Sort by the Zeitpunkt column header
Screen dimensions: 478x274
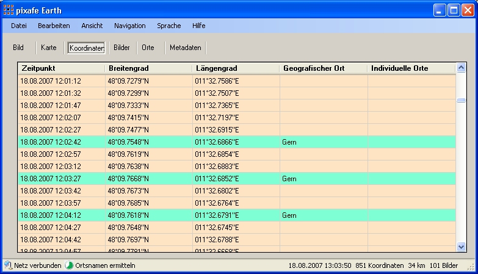61,68
